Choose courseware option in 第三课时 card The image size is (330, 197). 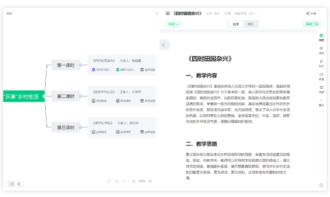click(124, 132)
